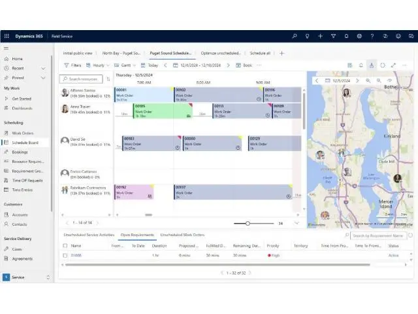Click the board zoom level slider
The height and width of the screenshot is (314, 418).
click(x=248, y=223)
